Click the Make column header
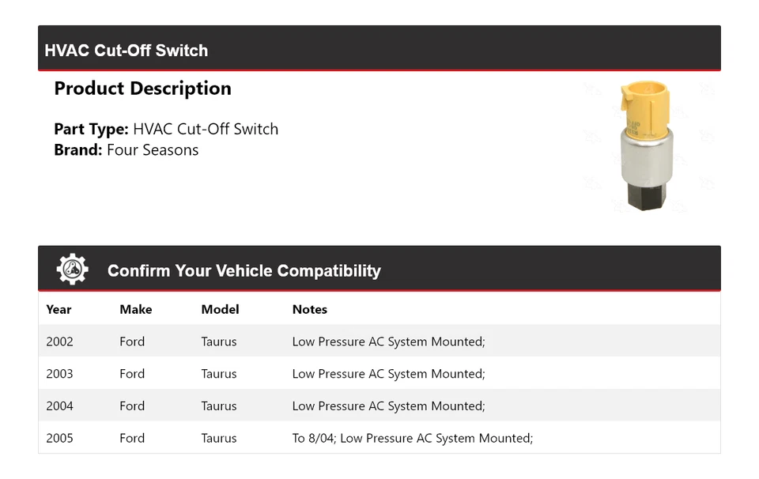The width and height of the screenshot is (759, 479). point(136,310)
